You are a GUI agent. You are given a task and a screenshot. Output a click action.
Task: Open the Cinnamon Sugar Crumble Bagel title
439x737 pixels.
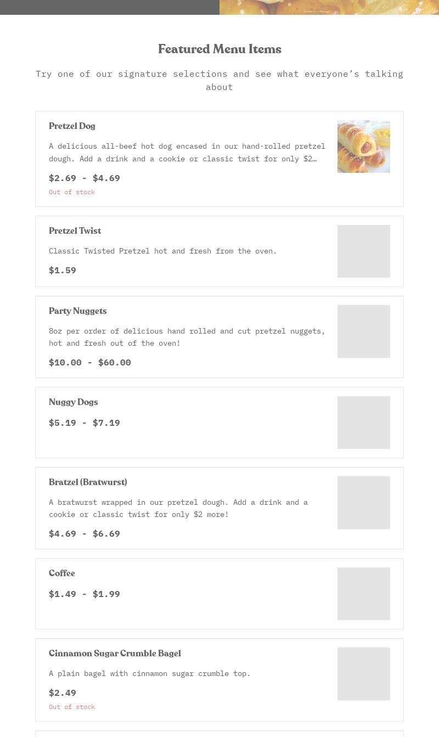tap(115, 654)
